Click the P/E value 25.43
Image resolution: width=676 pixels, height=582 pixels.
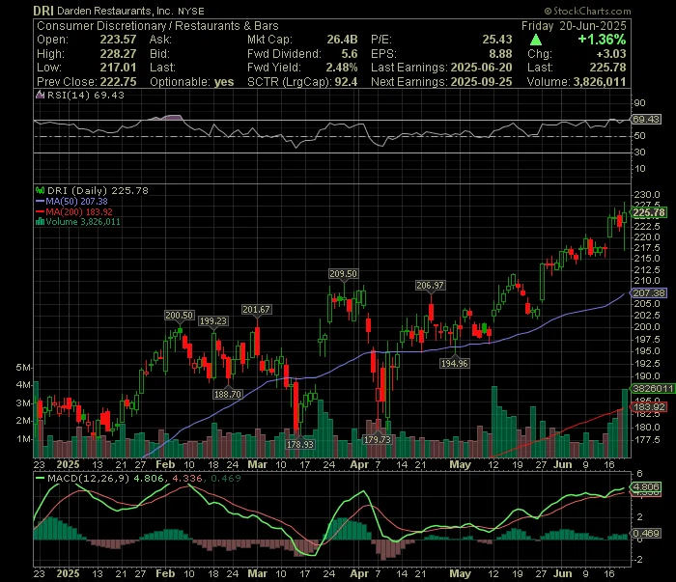497,40
